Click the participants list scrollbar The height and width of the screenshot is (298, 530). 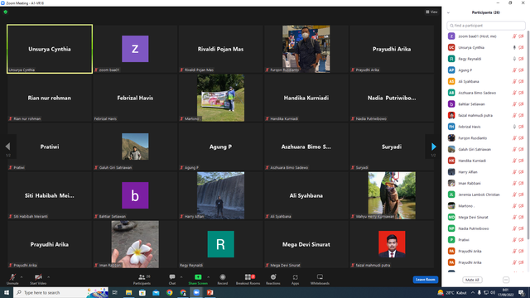(528, 135)
